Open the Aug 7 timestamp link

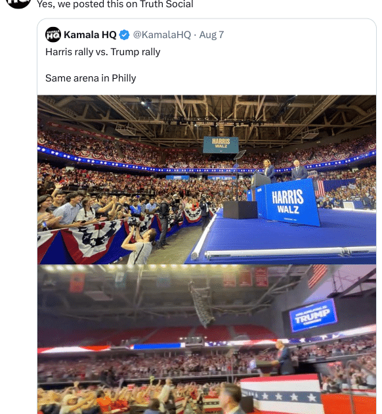pos(211,35)
